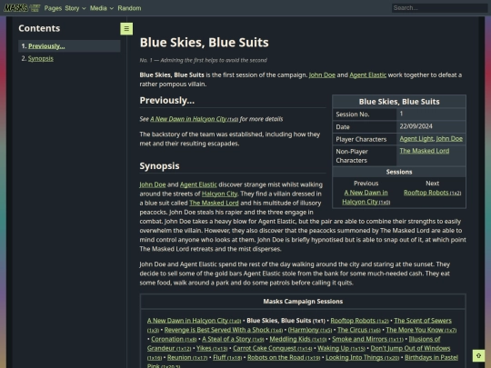Image resolution: width=491 pixels, height=368 pixels.
Task: Expand the Story dropdown menu
Action: click(x=75, y=8)
